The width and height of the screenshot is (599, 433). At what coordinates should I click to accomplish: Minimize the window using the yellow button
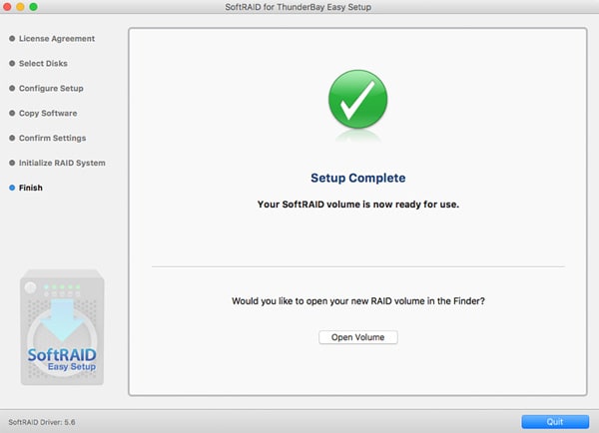27,7
